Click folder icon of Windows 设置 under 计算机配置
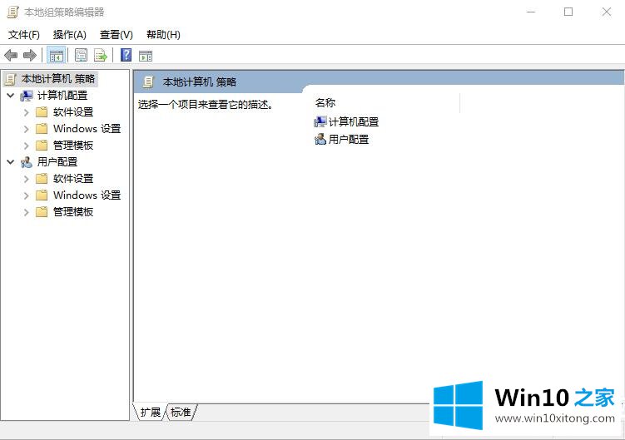Image resolution: width=625 pixels, height=440 pixels. coord(42,129)
